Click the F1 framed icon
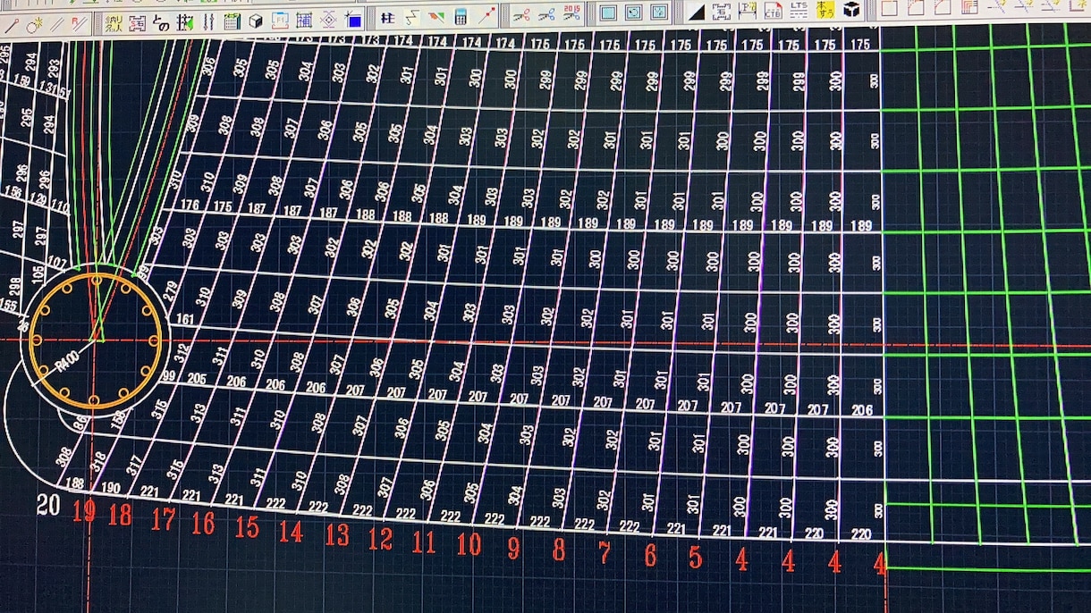Screen dimensions: 1091x613 coord(280,20)
